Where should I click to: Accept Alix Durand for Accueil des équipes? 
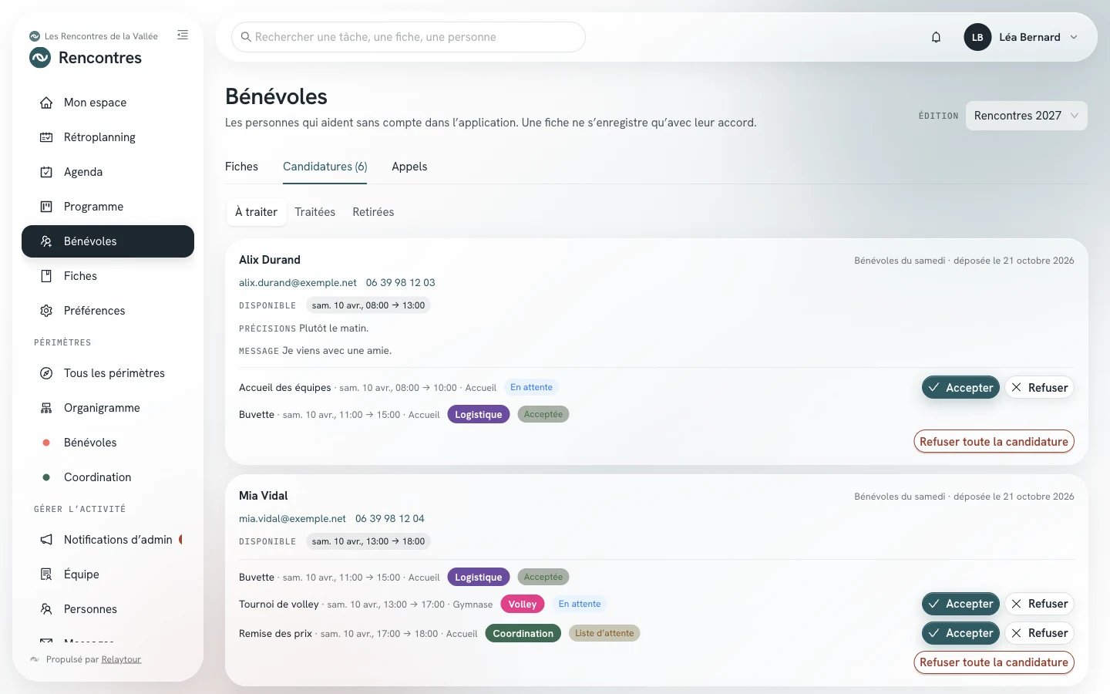960,388
